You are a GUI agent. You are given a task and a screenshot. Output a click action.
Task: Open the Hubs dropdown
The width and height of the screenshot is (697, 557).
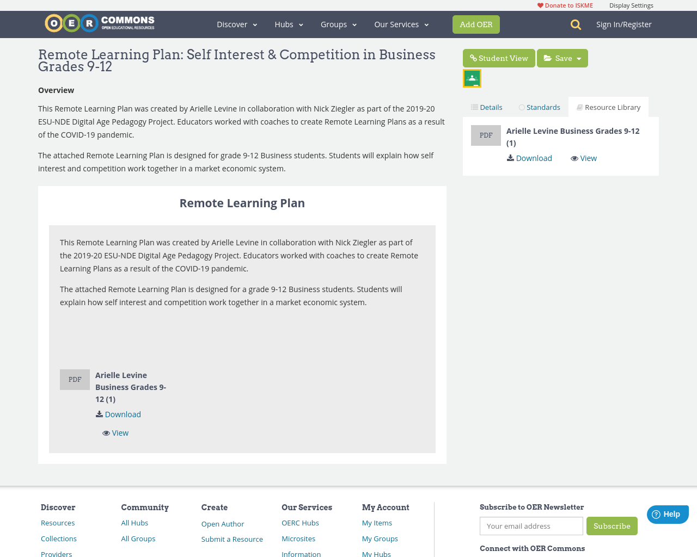coord(288,23)
